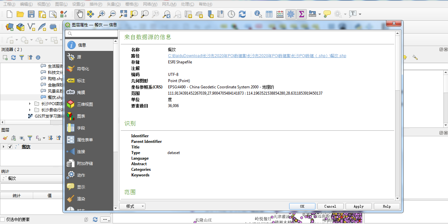Open the 视图(V) menu
The width and height of the screenshot is (448, 224).
coord(44,4)
